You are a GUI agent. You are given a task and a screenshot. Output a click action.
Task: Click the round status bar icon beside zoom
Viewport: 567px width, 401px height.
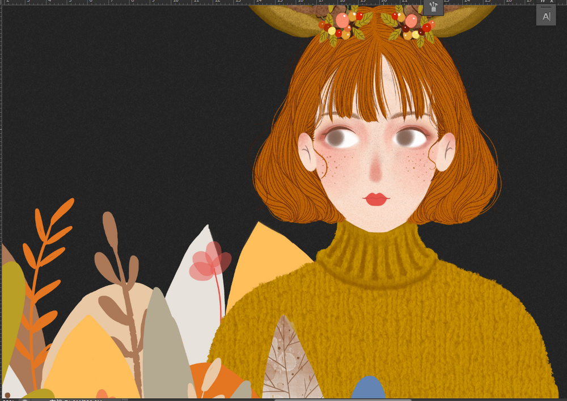[x=25, y=400]
